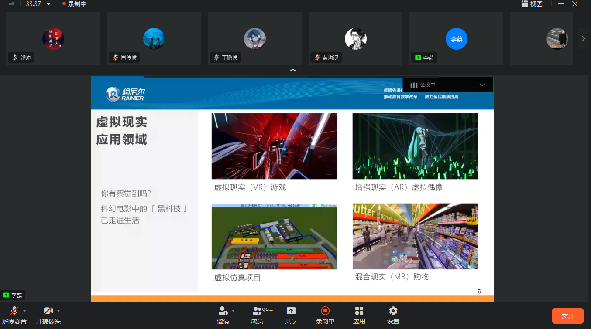The image size is (591, 329).
Task: Select 郭帅's participant video tile
Action: click(53, 39)
